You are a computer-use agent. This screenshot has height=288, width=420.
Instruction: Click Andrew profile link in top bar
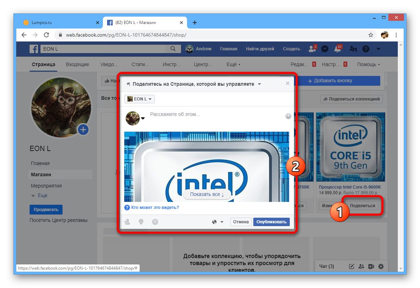coord(199,49)
